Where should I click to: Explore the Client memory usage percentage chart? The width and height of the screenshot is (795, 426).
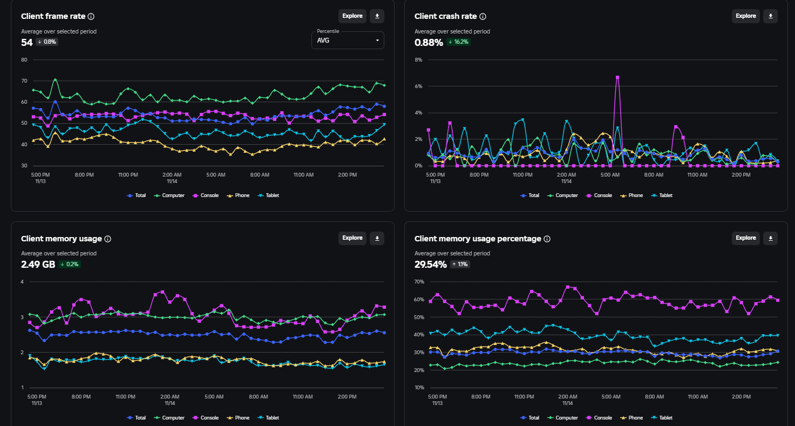tap(746, 238)
